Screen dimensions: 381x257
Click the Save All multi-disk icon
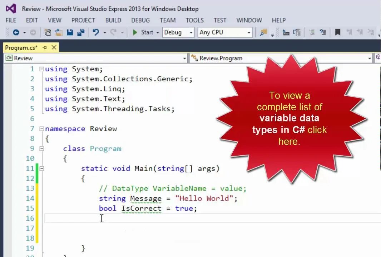[81, 32]
